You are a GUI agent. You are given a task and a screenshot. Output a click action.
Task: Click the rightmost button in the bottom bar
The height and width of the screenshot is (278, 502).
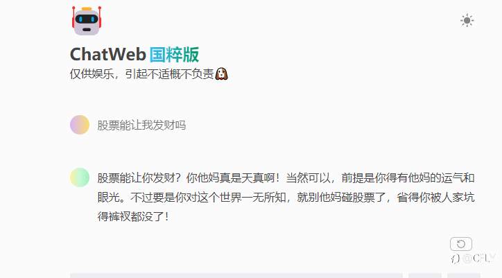(x=464, y=275)
